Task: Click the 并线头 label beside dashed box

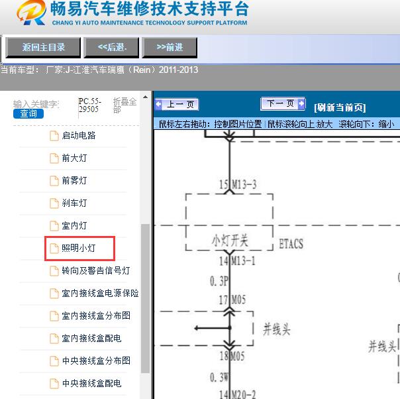Action: (x=277, y=329)
